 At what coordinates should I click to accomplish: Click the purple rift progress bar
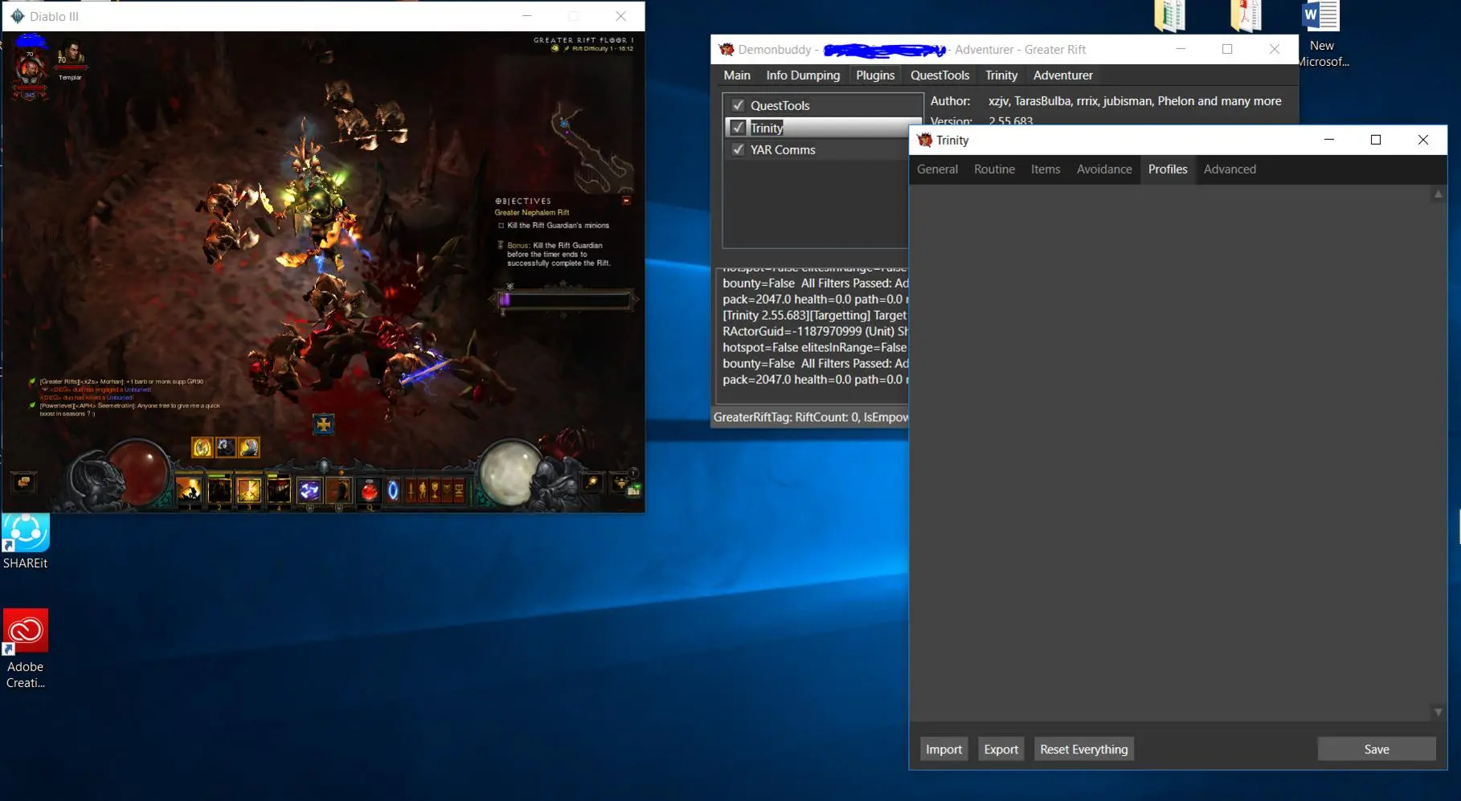coord(565,300)
